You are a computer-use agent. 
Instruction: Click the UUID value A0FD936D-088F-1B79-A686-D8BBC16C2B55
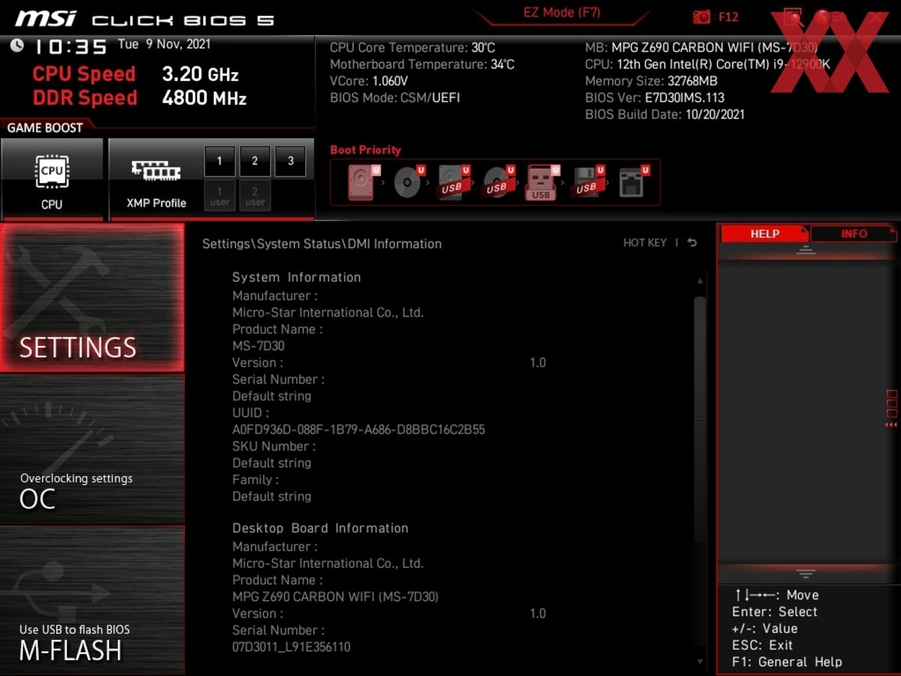pyautogui.click(x=358, y=429)
